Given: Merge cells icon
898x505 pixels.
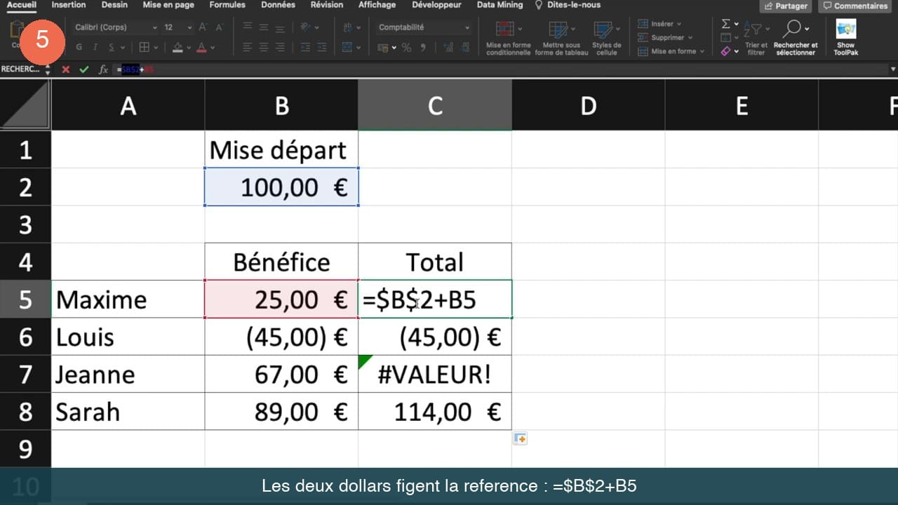Looking at the screenshot, I should pos(347,48).
